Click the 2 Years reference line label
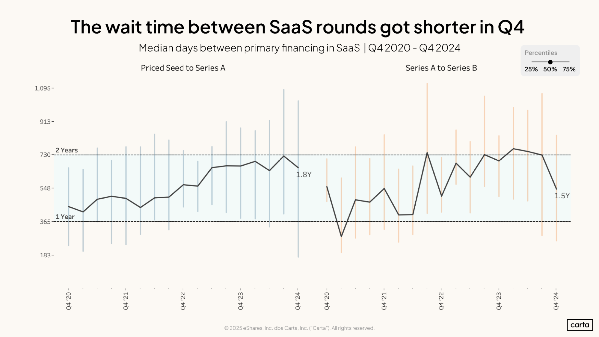Screen dimensions: 599x337 pyautogui.click(x=67, y=150)
